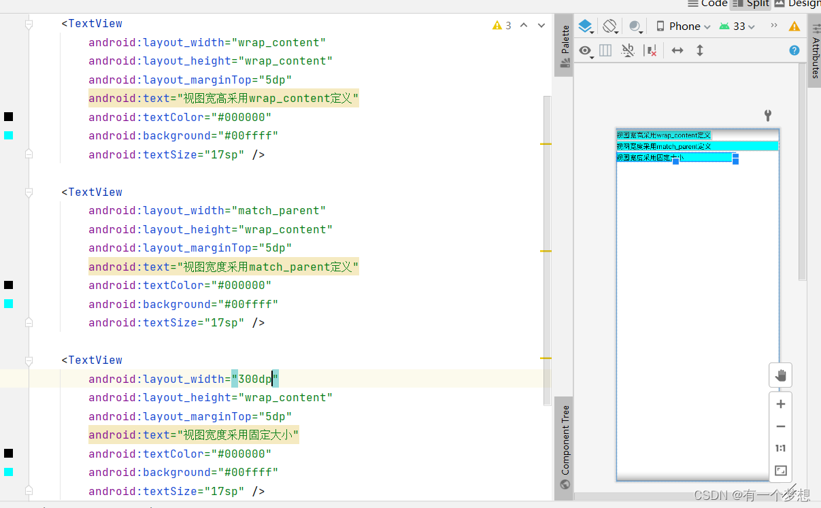Select the fixed-size TextView in preview
This screenshot has height=508, width=821.
pyautogui.click(x=676, y=157)
